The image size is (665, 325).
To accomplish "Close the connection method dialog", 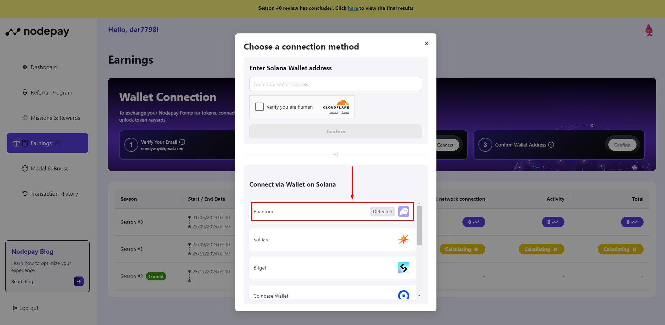I will [427, 43].
